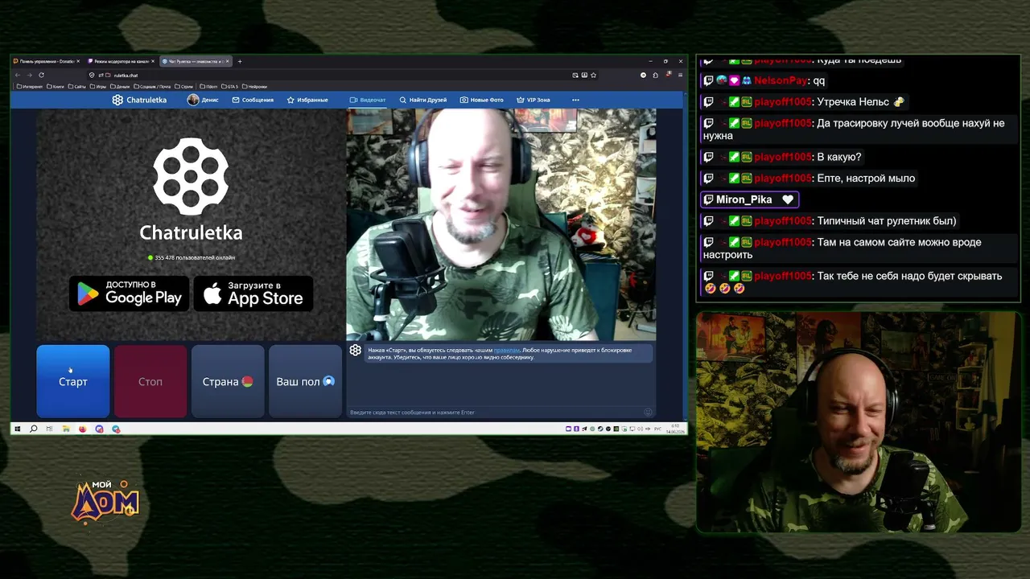Image resolution: width=1030 pixels, height=579 pixels.
Task: Expand the three-dots more menu in navbar
Action: tap(575, 100)
